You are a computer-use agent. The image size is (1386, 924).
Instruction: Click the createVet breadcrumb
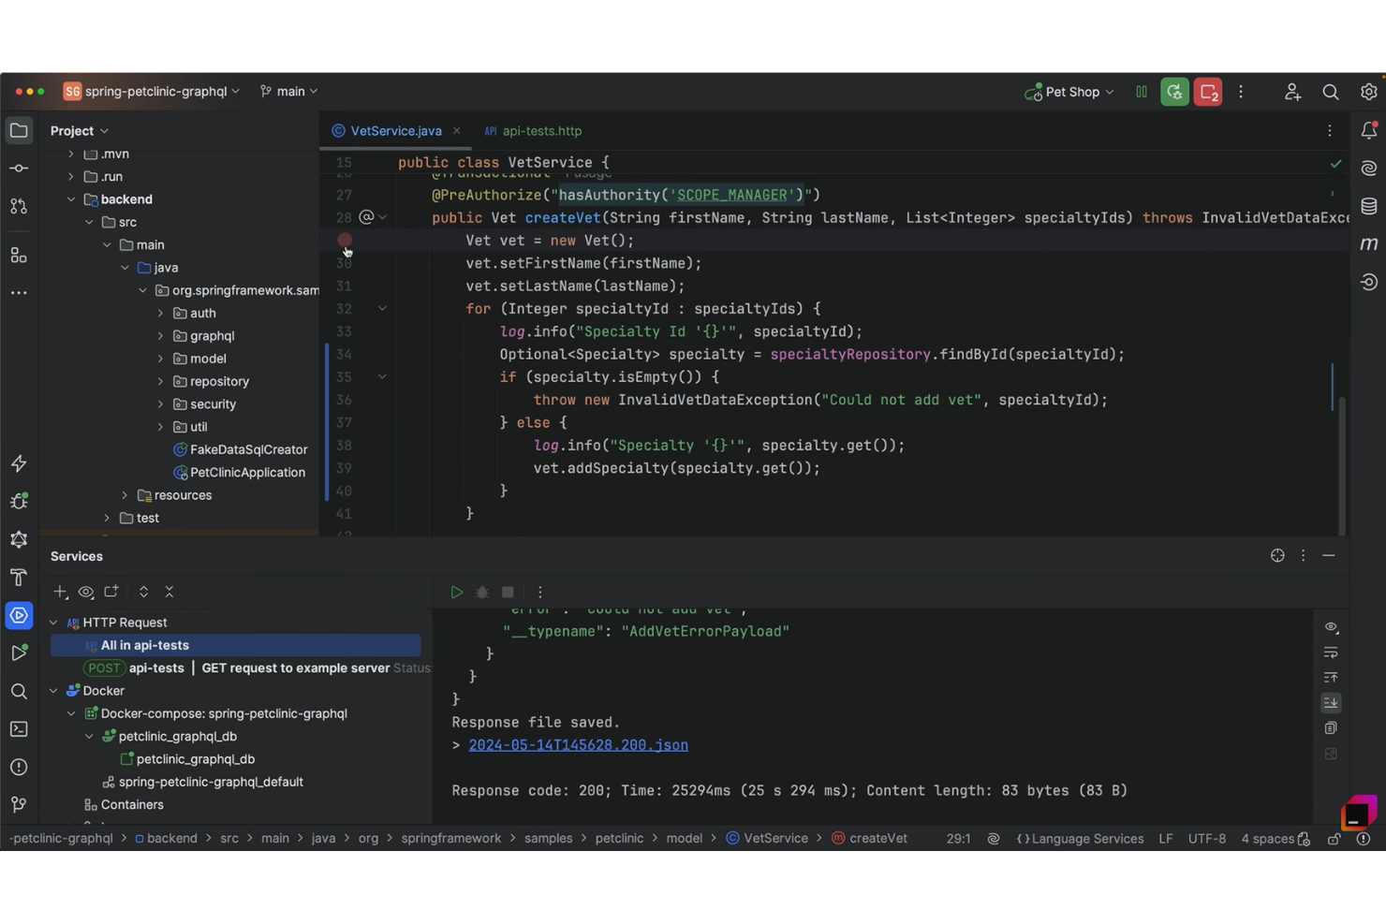pos(869,839)
